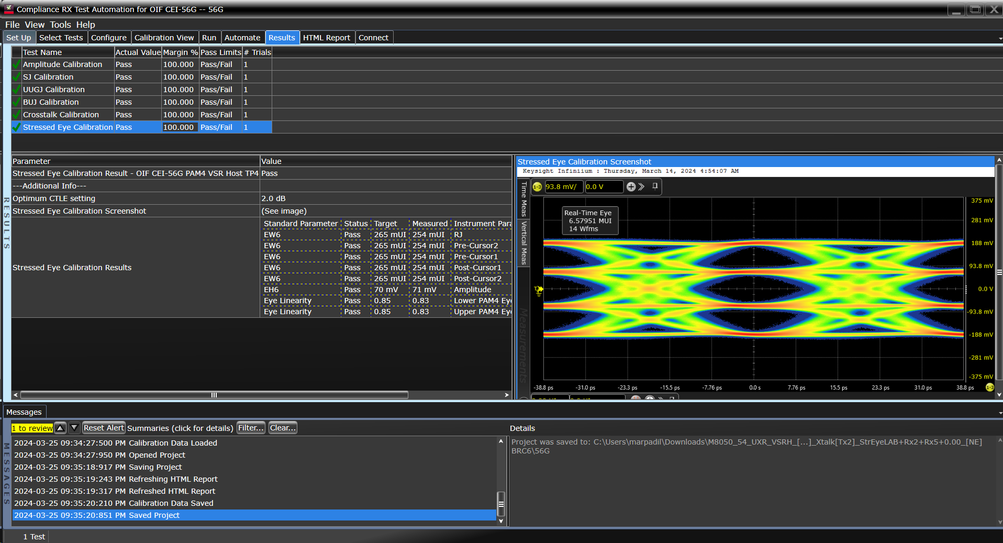Click the plus icon next to voltage scale
Viewport: 1003px width, 543px height.
point(631,186)
